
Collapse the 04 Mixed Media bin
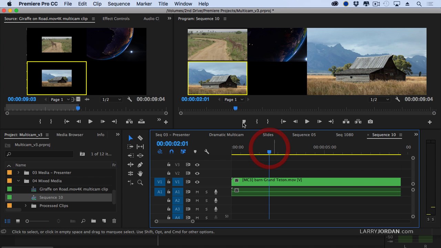click(x=18, y=181)
